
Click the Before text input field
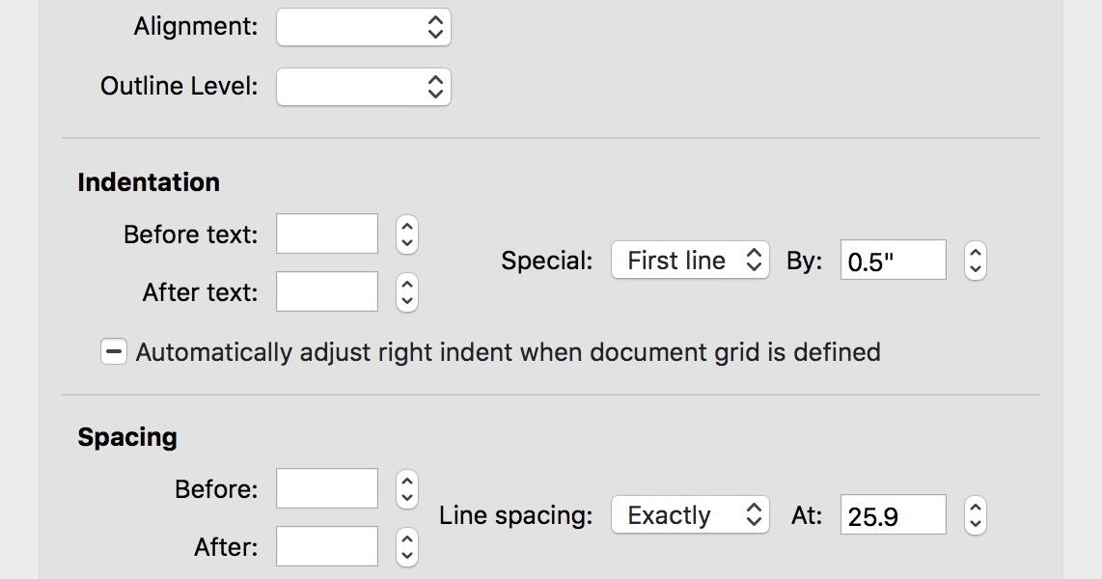click(x=326, y=234)
